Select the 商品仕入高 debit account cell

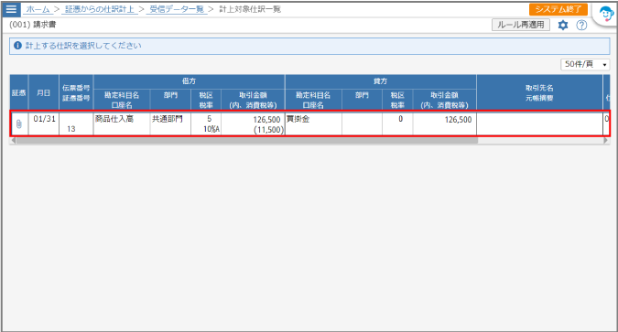[122, 124]
